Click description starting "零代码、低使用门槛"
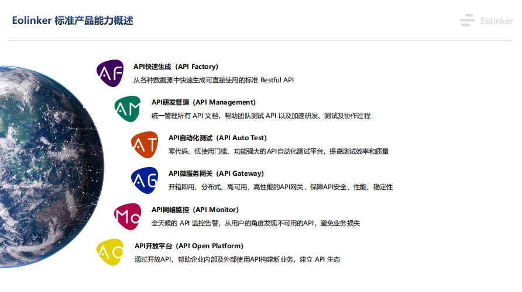Image resolution: width=522 pixels, height=292 pixels. 279,151
